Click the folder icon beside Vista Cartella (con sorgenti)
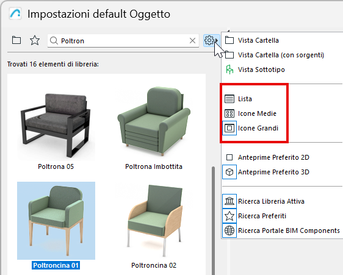 [x=229, y=55]
